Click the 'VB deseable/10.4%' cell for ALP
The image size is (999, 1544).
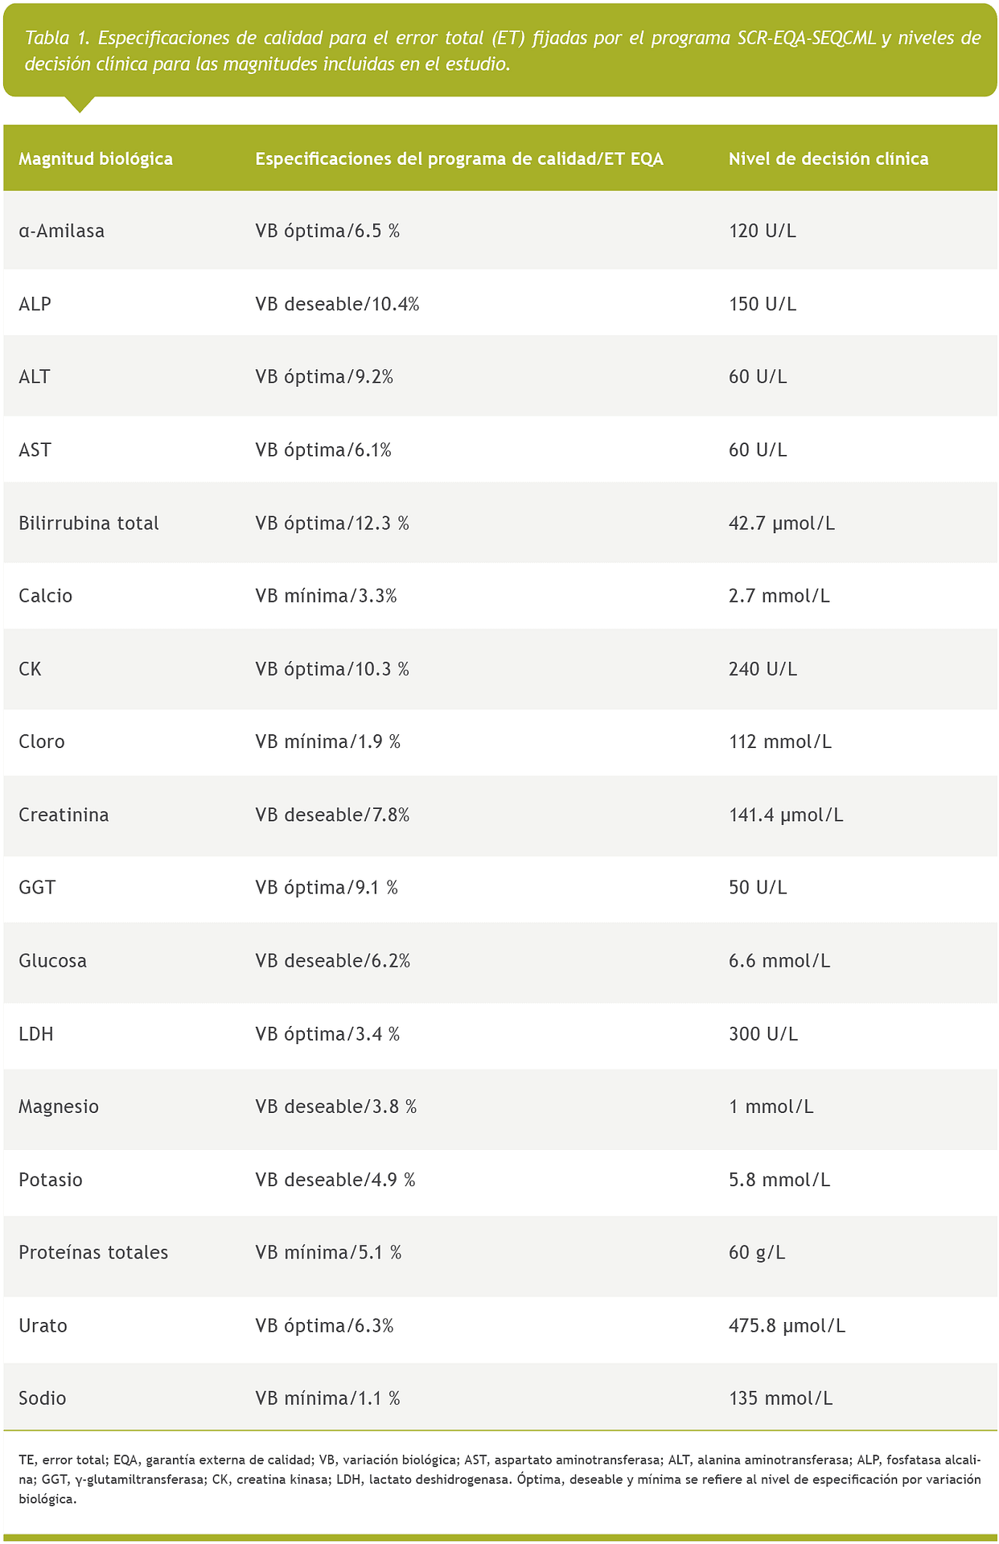[x=337, y=304]
